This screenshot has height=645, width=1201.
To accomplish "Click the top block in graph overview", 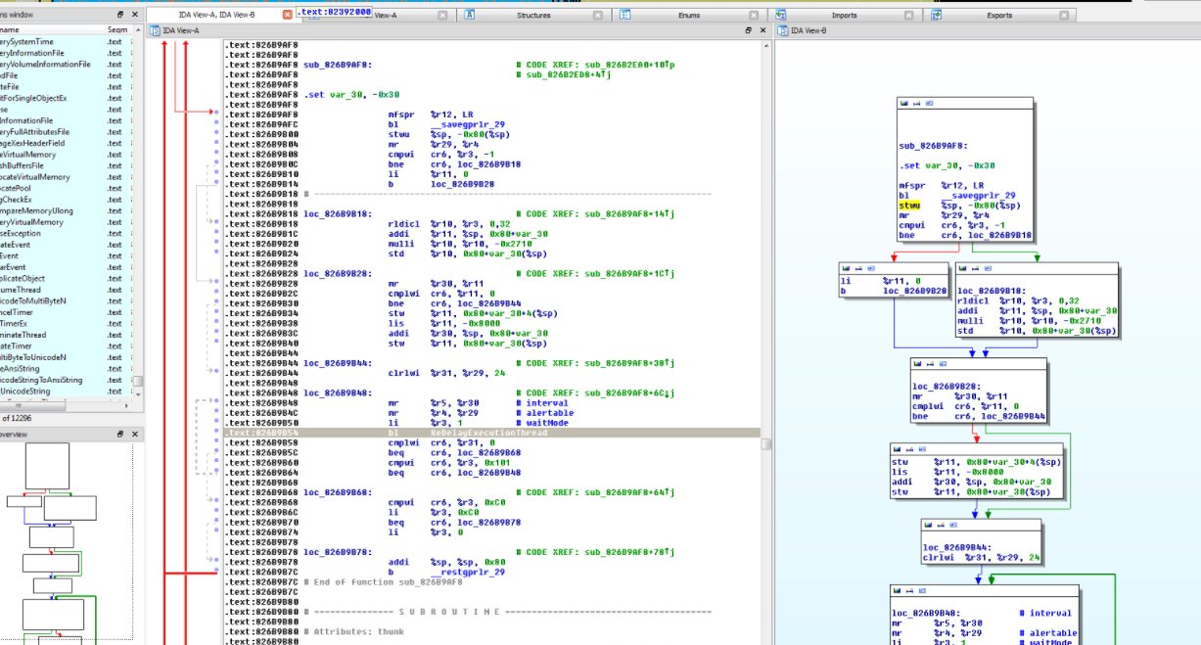I will tap(49, 466).
